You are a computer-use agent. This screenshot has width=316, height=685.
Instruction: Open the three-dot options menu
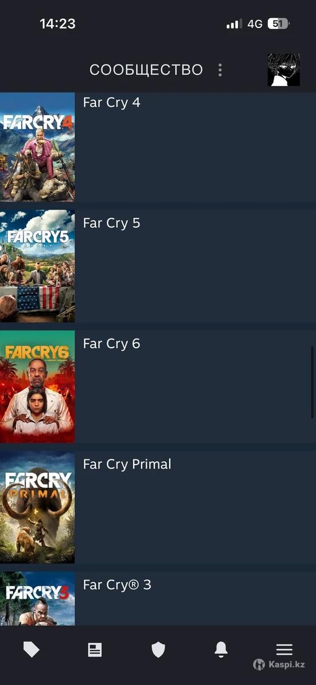(220, 70)
